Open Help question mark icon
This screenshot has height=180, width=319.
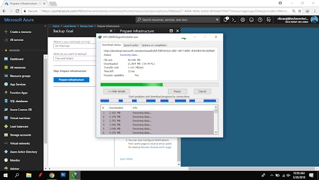(260, 20)
